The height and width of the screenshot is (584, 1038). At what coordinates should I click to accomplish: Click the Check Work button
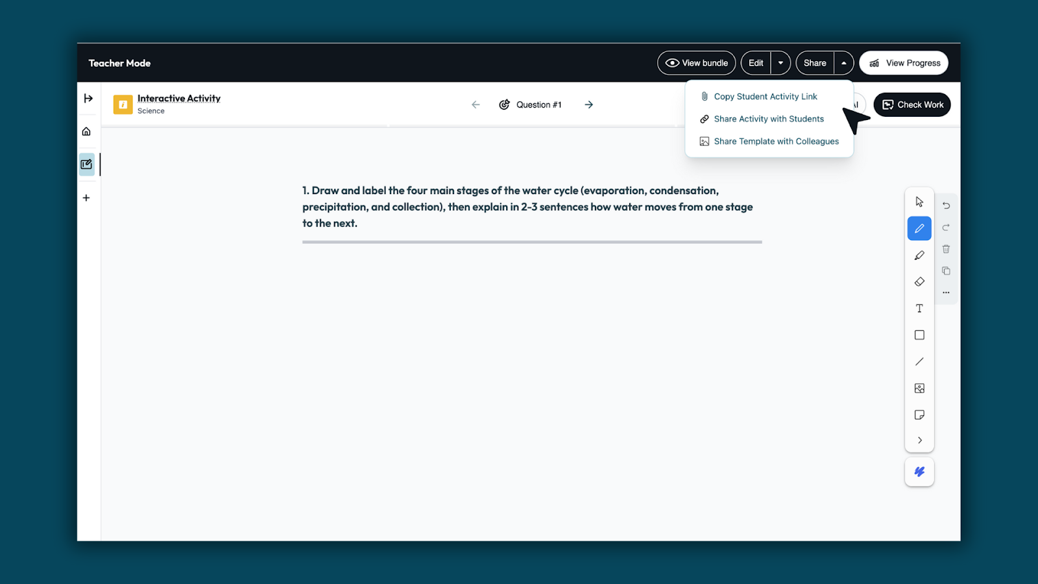coord(912,104)
